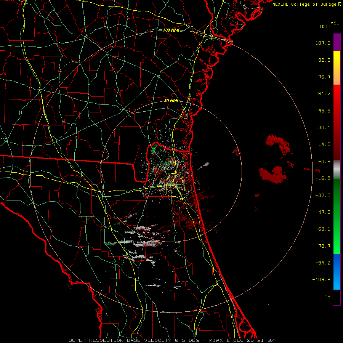Select the 14.5 velocity scale label
Viewport: 343px width, 343px height.
pyautogui.click(x=324, y=144)
